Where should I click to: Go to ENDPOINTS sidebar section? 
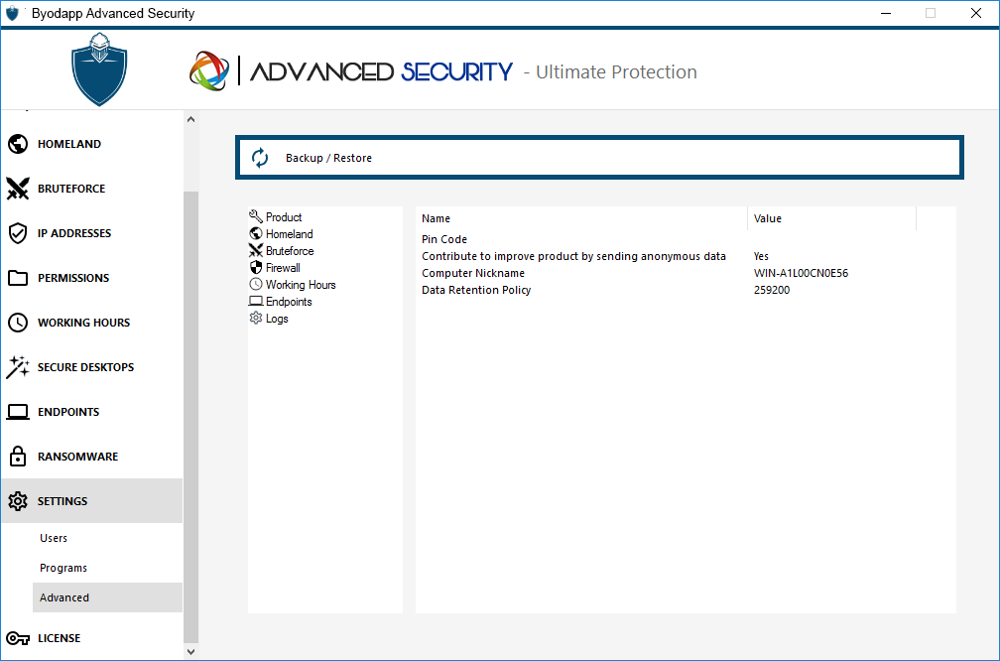pyautogui.click(x=92, y=412)
